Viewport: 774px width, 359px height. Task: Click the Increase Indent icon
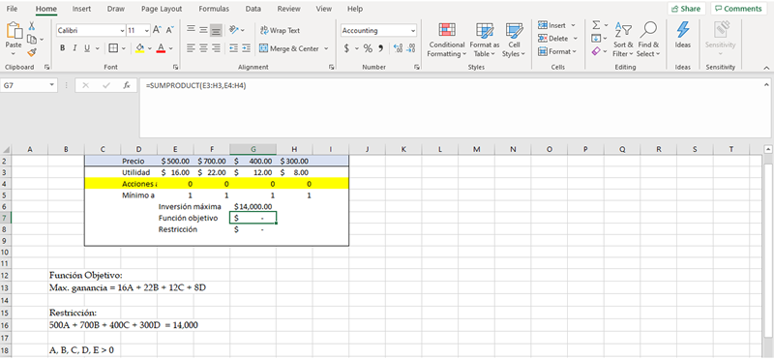[x=247, y=48]
